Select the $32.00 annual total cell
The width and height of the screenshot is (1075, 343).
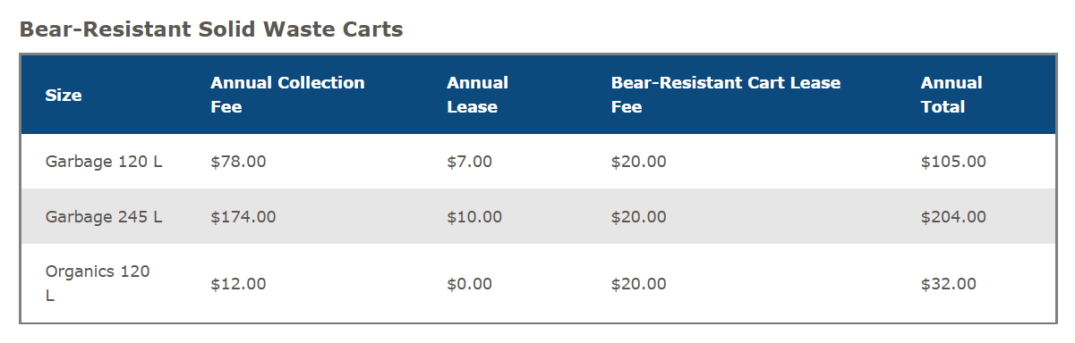(x=948, y=284)
